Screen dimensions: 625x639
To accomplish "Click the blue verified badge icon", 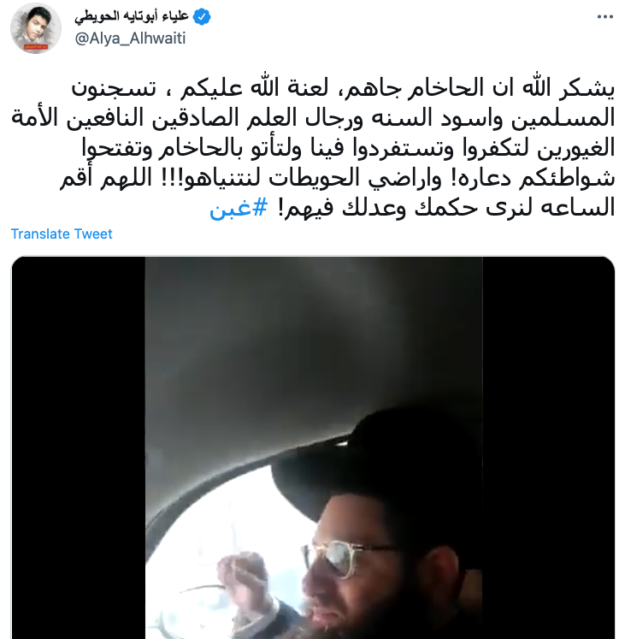I will tap(202, 17).
